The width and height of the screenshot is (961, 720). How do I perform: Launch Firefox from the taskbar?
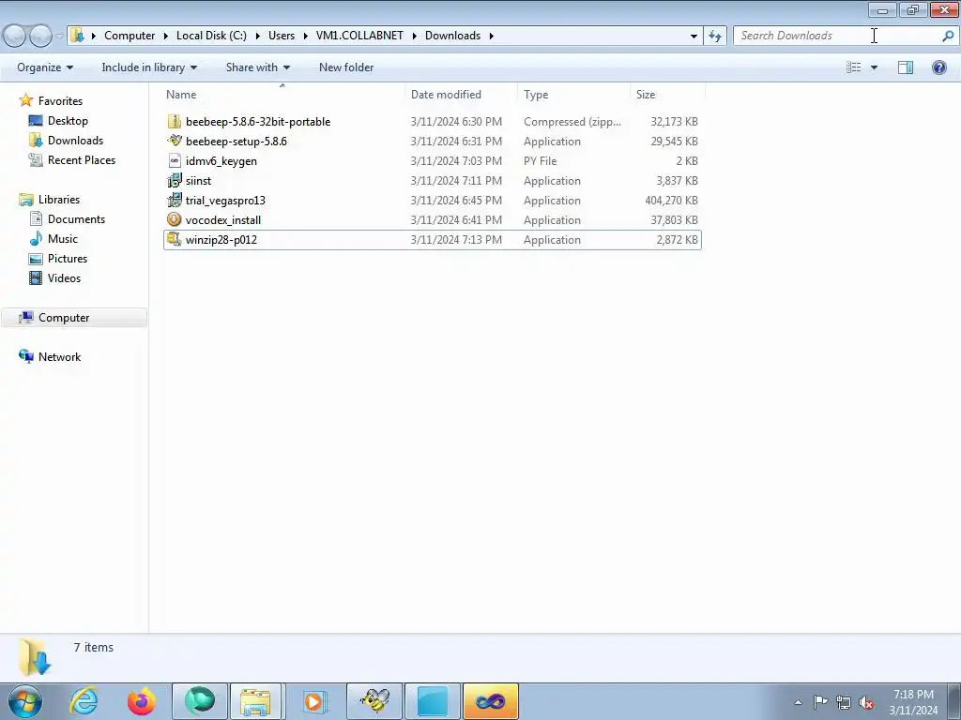click(x=142, y=701)
